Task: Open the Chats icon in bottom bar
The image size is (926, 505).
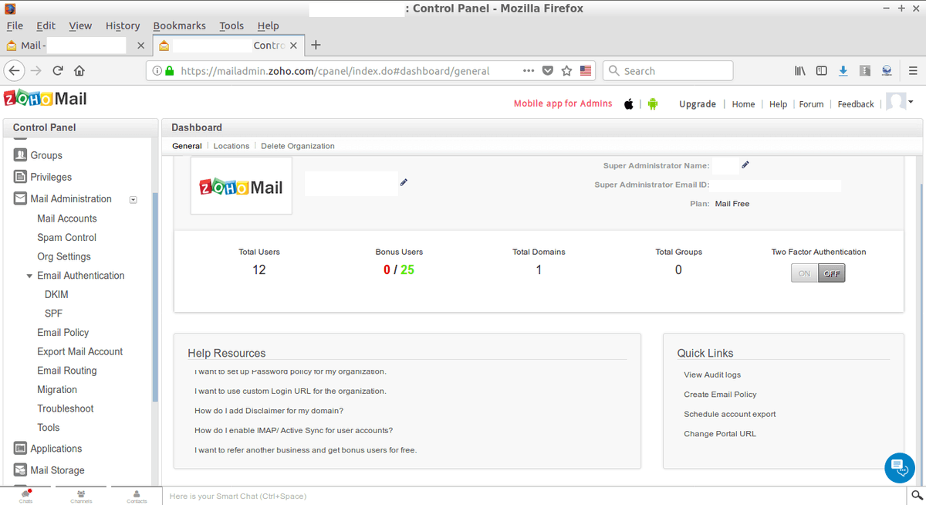Action: (26, 496)
